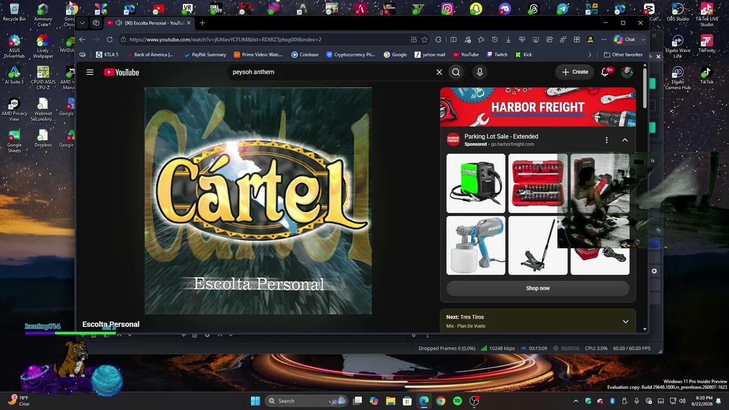Open OBS Studio from the taskbar

[x=474, y=401]
